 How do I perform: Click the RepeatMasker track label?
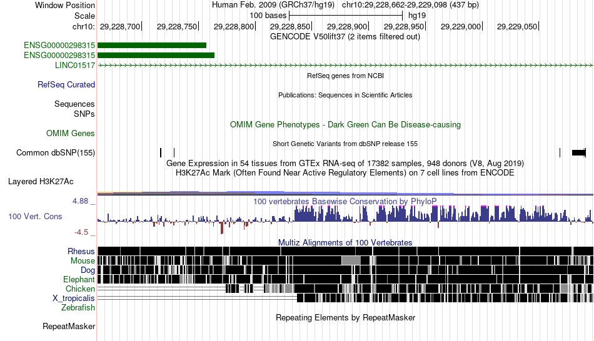click(69, 326)
